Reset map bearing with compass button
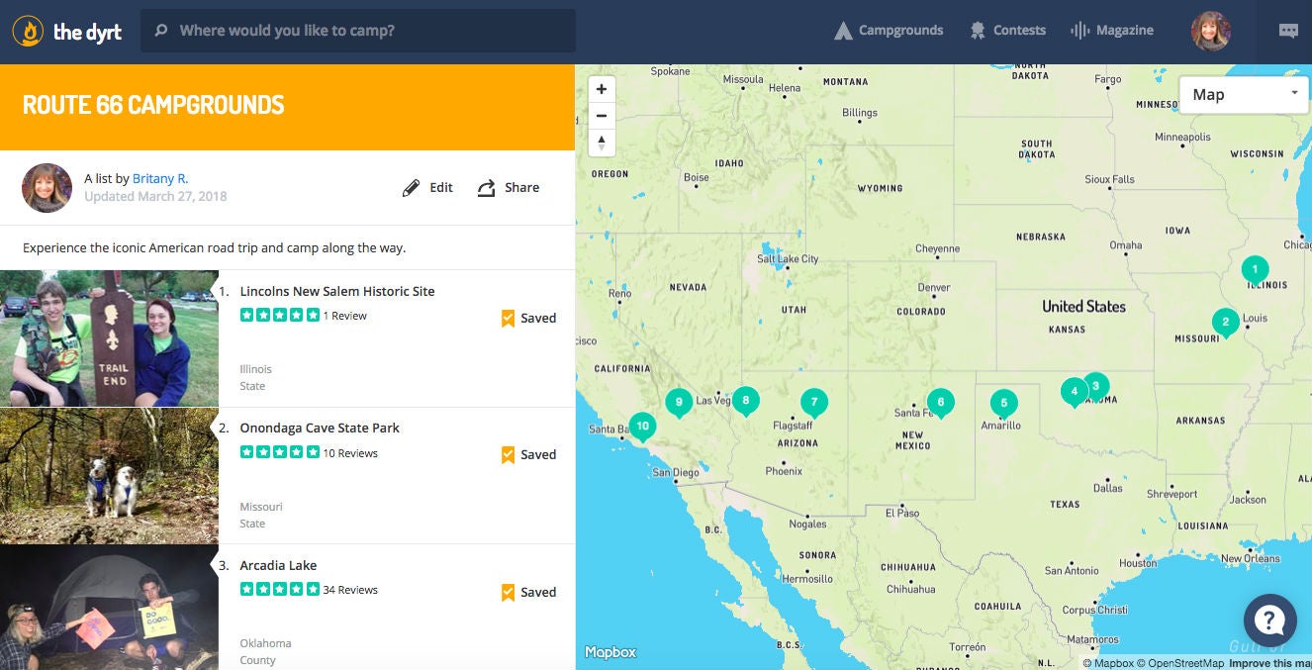This screenshot has height=670, width=1312. [x=602, y=143]
